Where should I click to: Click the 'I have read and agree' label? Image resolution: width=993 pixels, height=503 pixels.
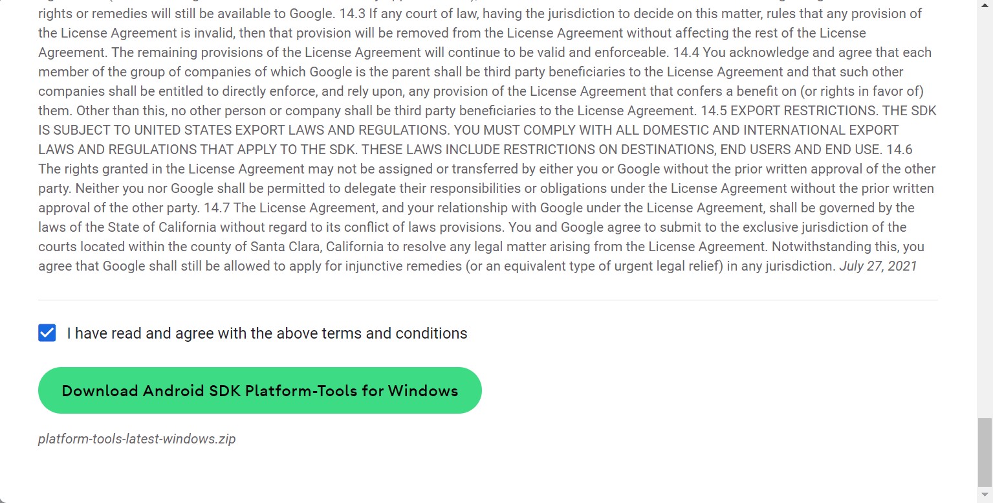tap(267, 333)
